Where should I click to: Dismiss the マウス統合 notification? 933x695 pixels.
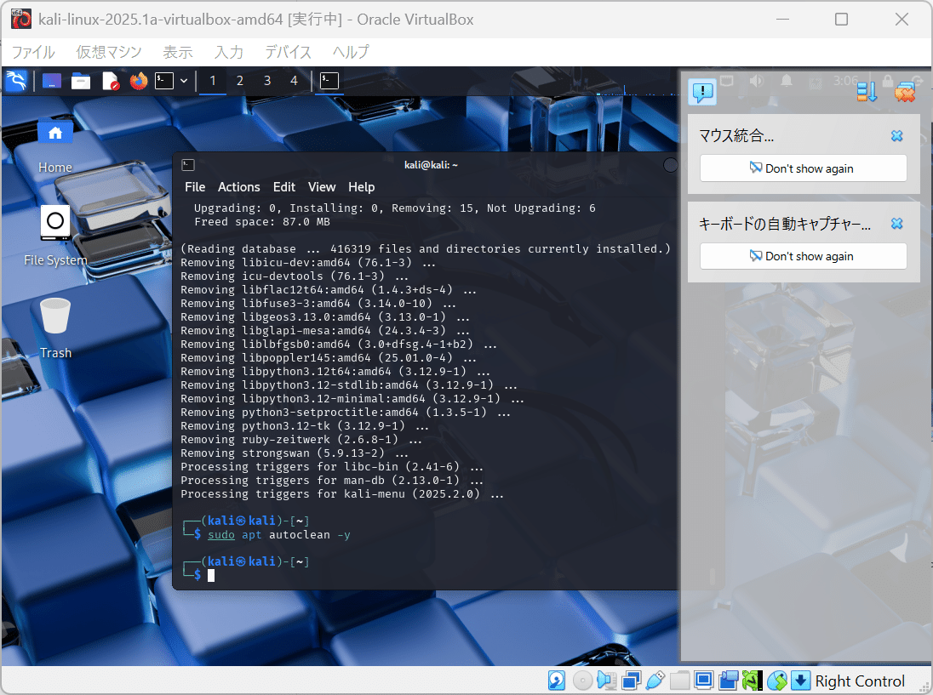(x=896, y=136)
